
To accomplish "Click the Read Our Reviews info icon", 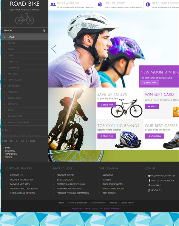I will (148, 4).
